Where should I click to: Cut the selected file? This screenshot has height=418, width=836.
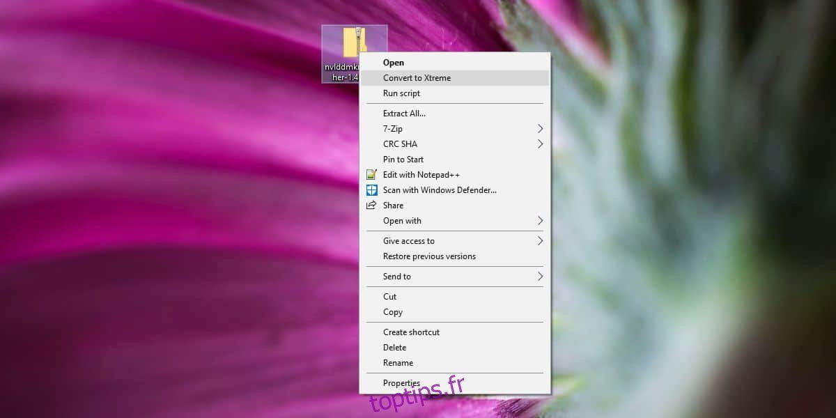click(390, 297)
